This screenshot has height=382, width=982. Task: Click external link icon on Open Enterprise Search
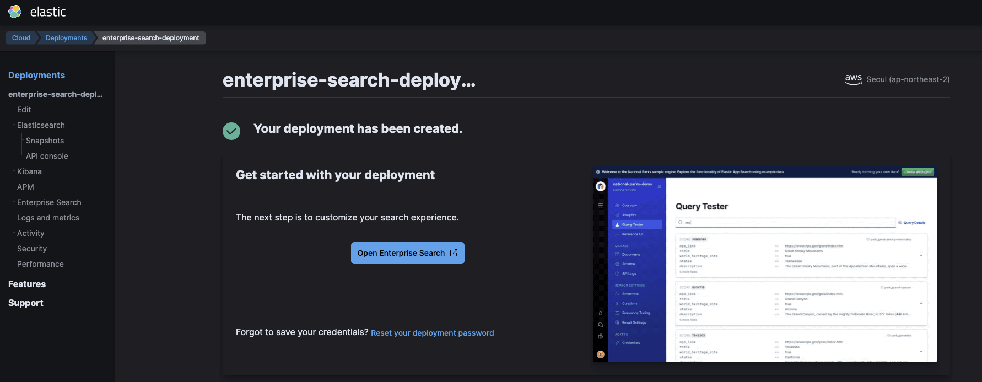(x=454, y=252)
